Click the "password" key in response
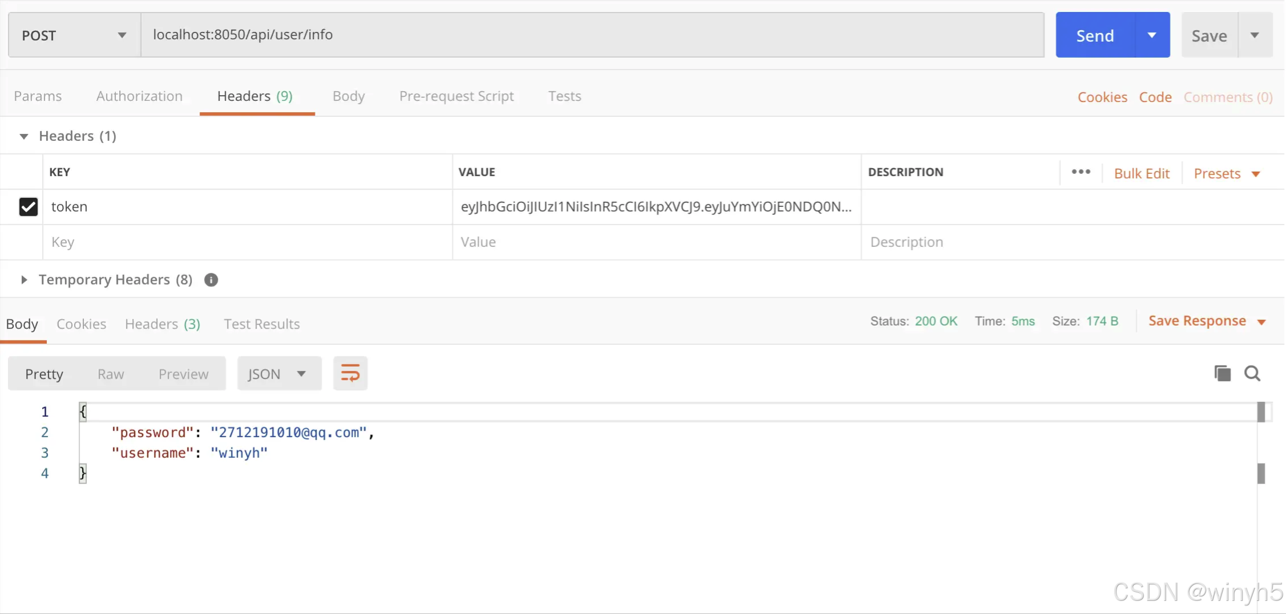The width and height of the screenshot is (1286, 614). pyautogui.click(x=153, y=433)
